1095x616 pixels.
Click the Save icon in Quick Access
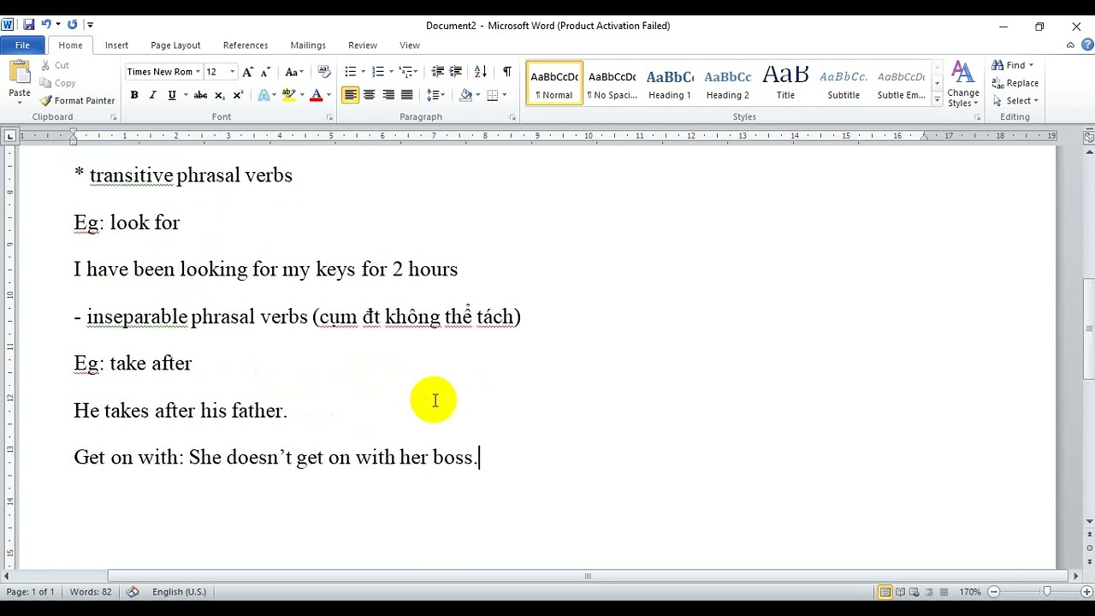(29, 25)
